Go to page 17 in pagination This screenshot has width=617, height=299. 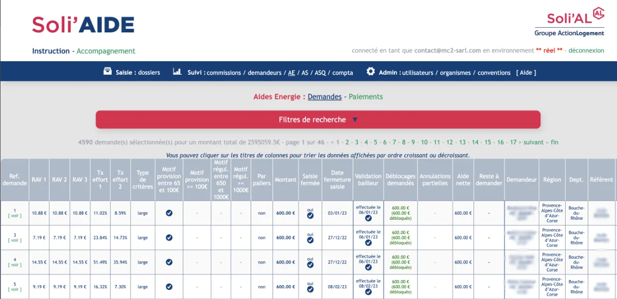(x=513, y=142)
